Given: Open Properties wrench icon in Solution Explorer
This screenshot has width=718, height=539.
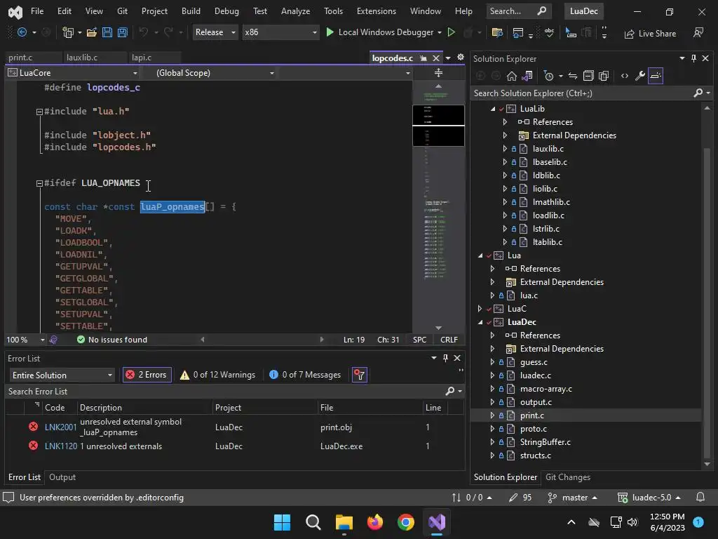Looking at the screenshot, I should (640, 76).
